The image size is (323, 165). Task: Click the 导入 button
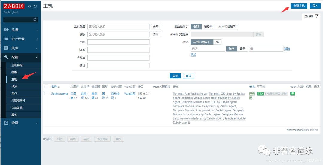coord(315,6)
